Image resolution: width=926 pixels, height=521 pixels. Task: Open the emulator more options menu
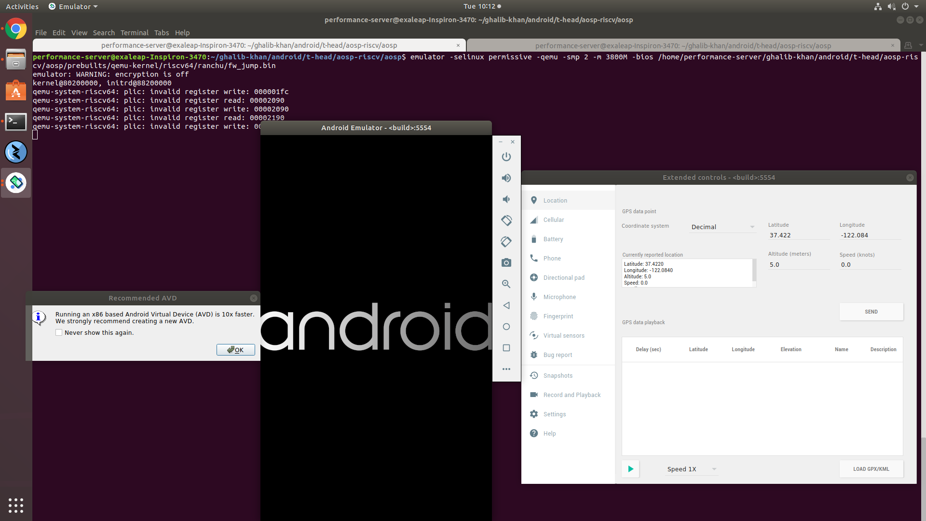pos(506,369)
